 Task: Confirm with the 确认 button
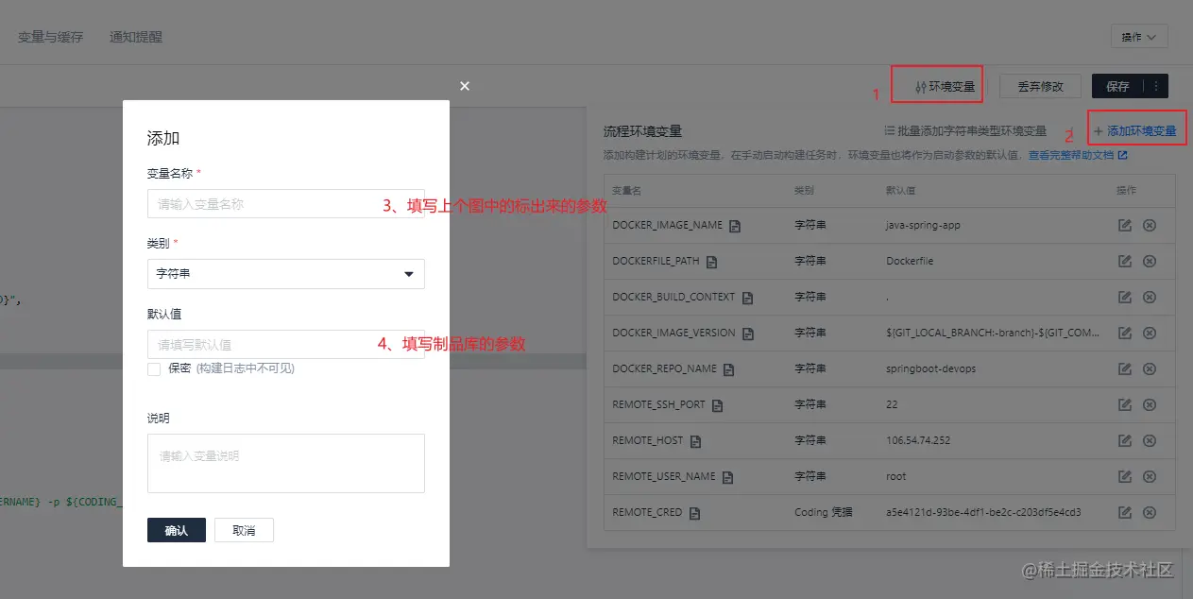coord(177,530)
